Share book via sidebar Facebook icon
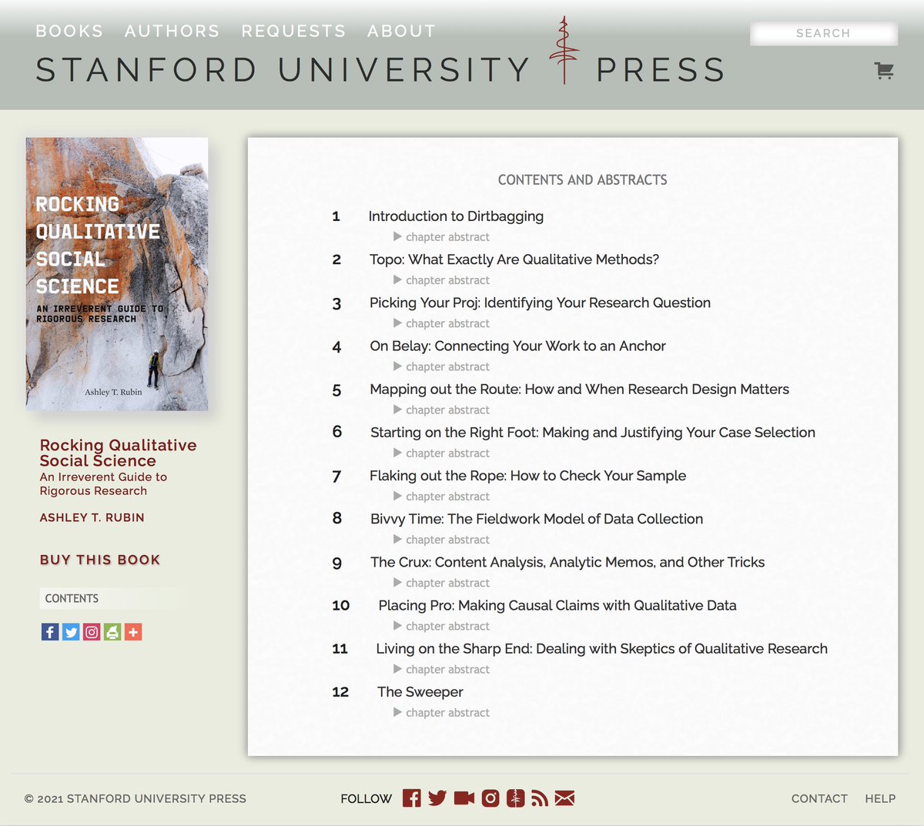This screenshot has width=924, height=826. click(x=50, y=632)
